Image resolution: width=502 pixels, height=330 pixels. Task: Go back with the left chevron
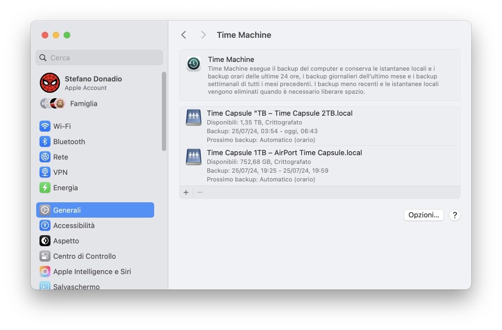click(184, 35)
